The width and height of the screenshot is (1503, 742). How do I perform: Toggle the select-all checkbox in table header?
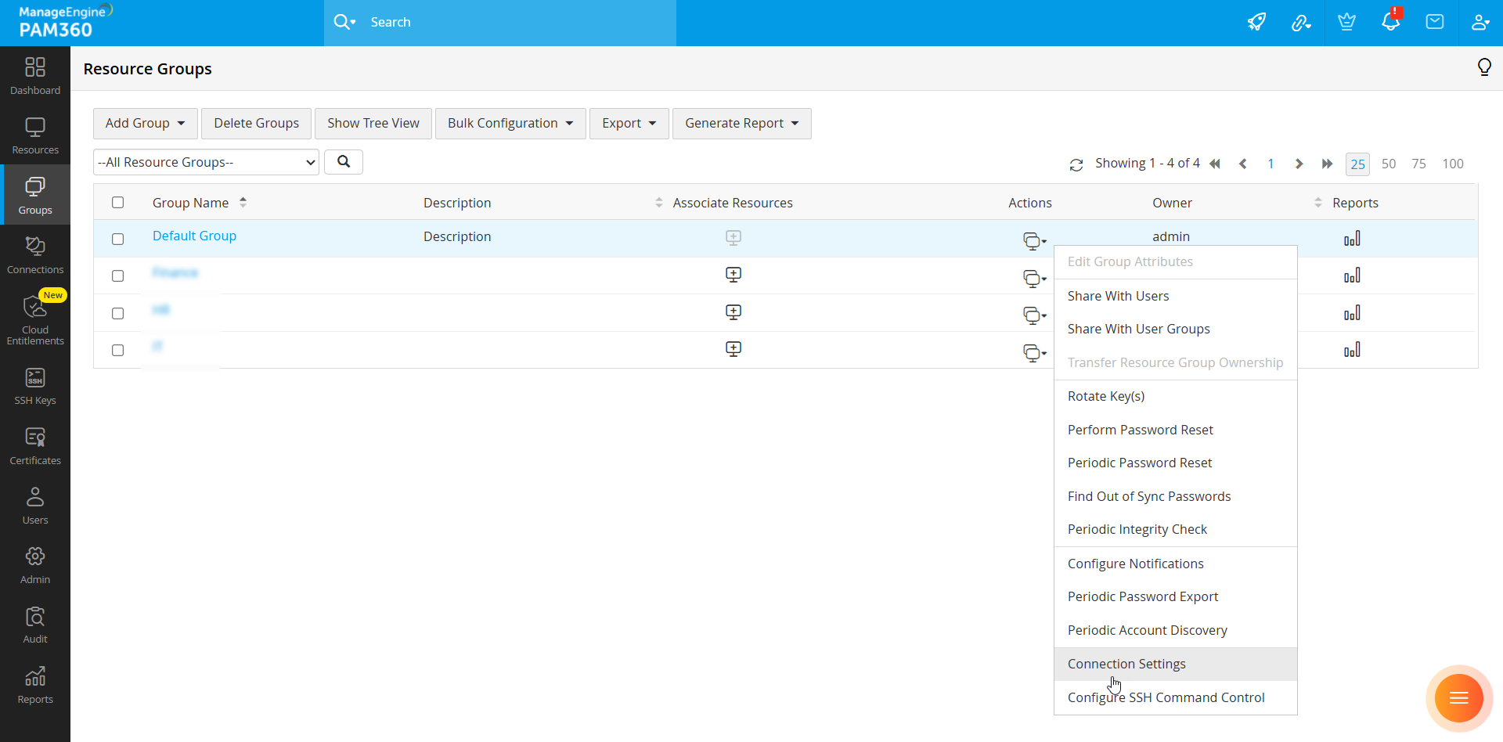pos(117,203)
